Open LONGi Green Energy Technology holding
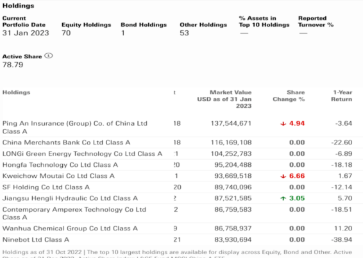The width and height of the screenshot is (363, 258). [82, 153]
